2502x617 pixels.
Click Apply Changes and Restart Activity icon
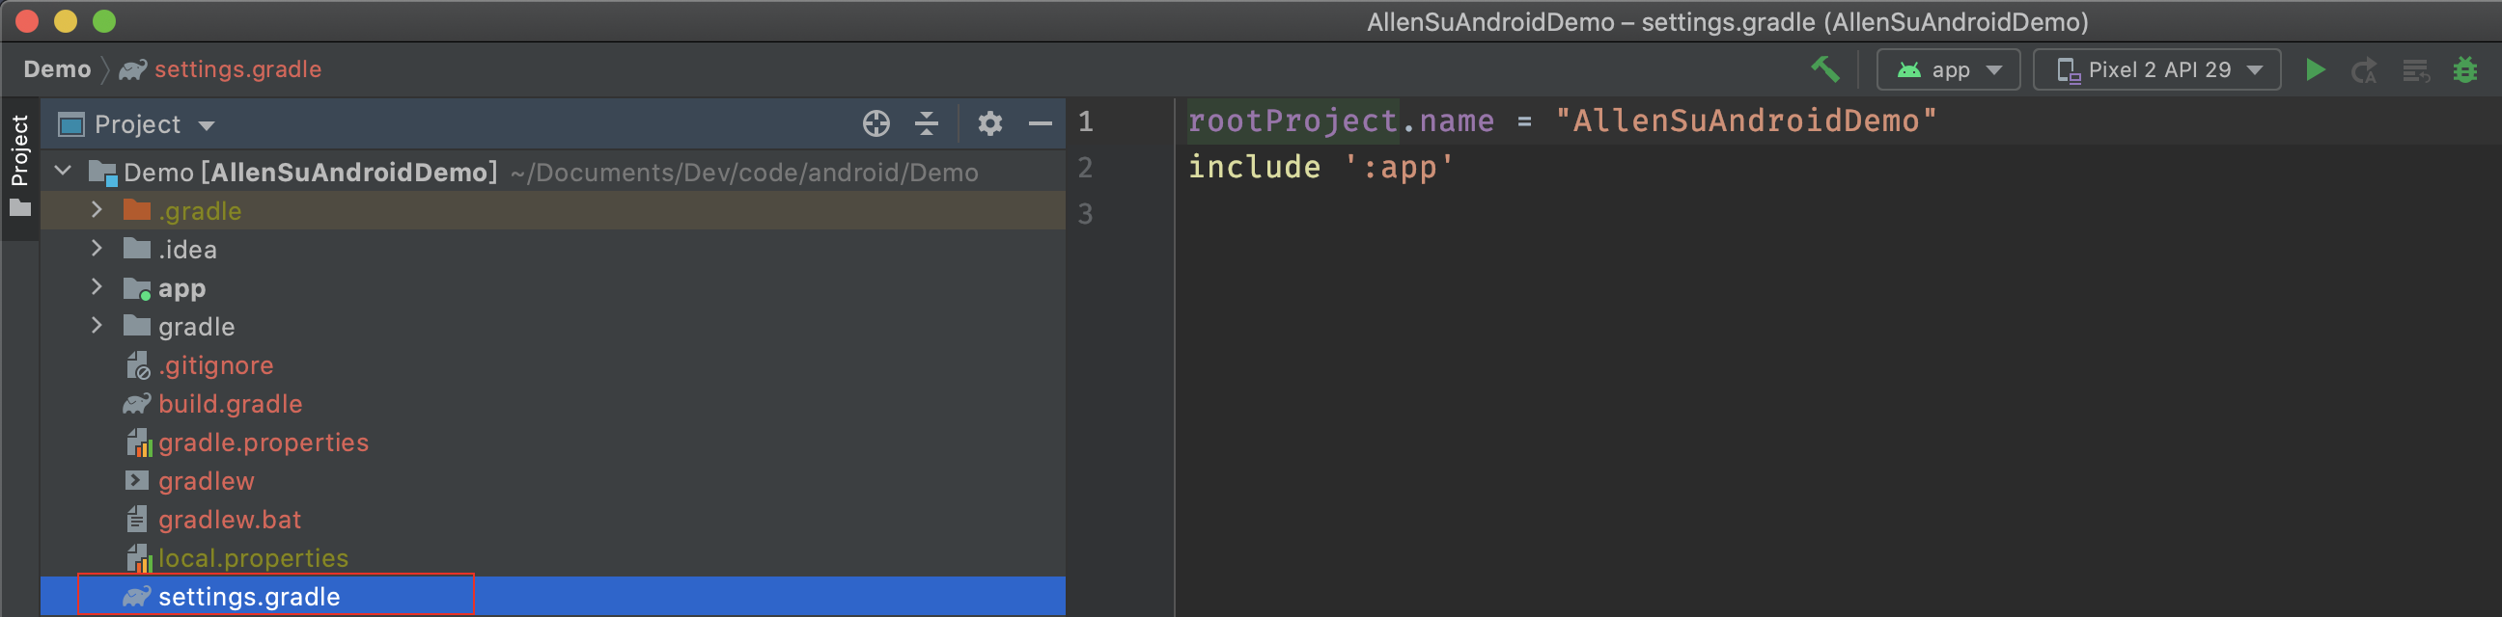(2364, 70)
